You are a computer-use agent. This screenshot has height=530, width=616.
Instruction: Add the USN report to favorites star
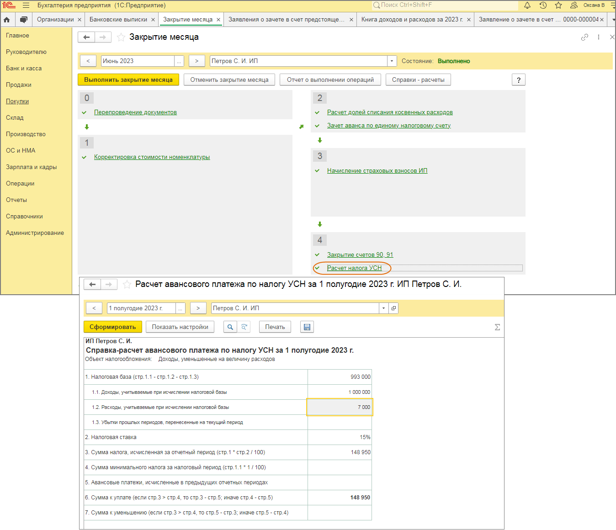pyautogui.click(x=127, y=284)
